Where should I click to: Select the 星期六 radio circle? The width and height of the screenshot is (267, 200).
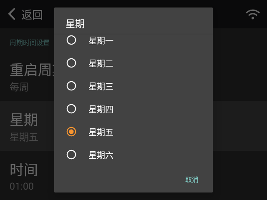coord(71,155)
